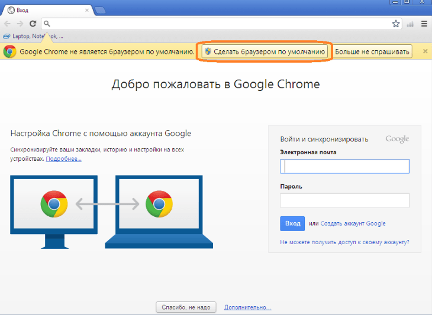Screen dimensions: 432x315
Task: Focus the Пароль field
Action: tap(344, 200)
